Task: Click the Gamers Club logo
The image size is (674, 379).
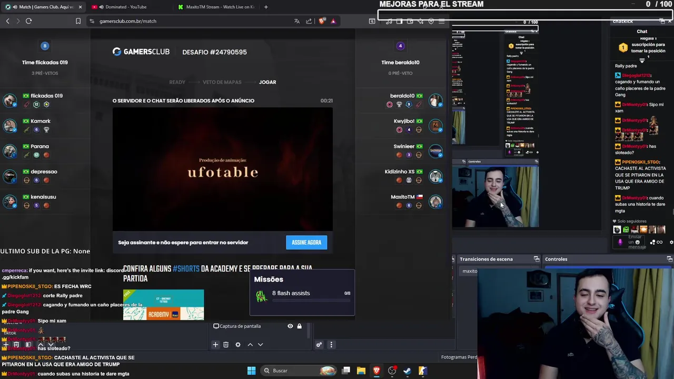Action: tap(141, 52)
